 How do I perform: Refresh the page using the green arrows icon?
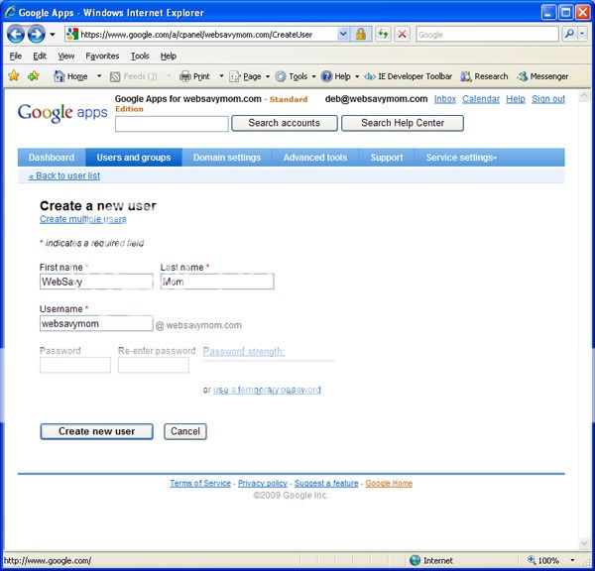[383, 35]
